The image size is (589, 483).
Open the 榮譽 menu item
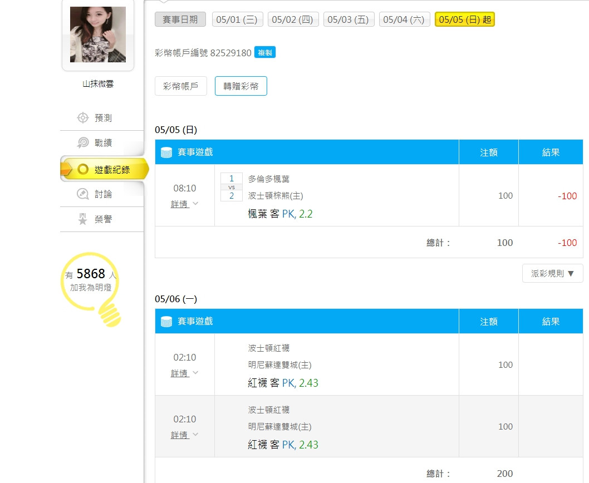(x=102, y=219)
